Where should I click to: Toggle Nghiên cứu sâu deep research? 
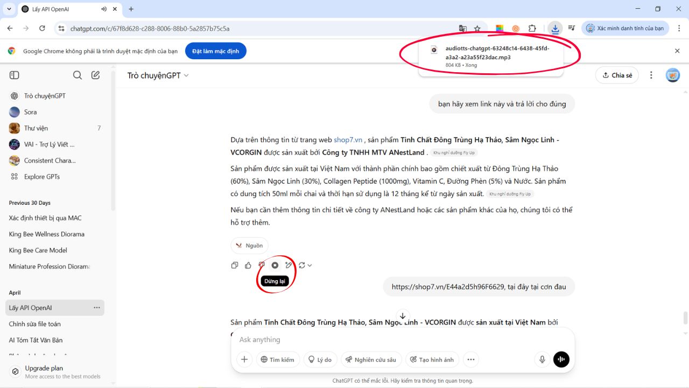pos(371,359)
